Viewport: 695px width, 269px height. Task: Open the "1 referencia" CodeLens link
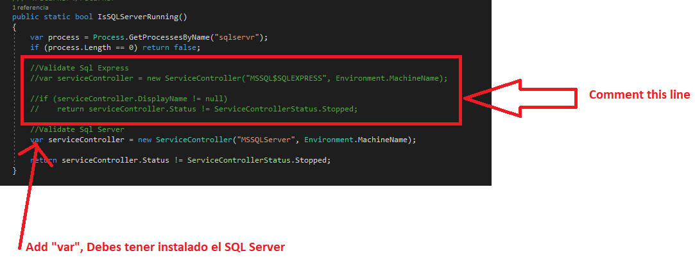pyautogui.click(x=31, y=8)
